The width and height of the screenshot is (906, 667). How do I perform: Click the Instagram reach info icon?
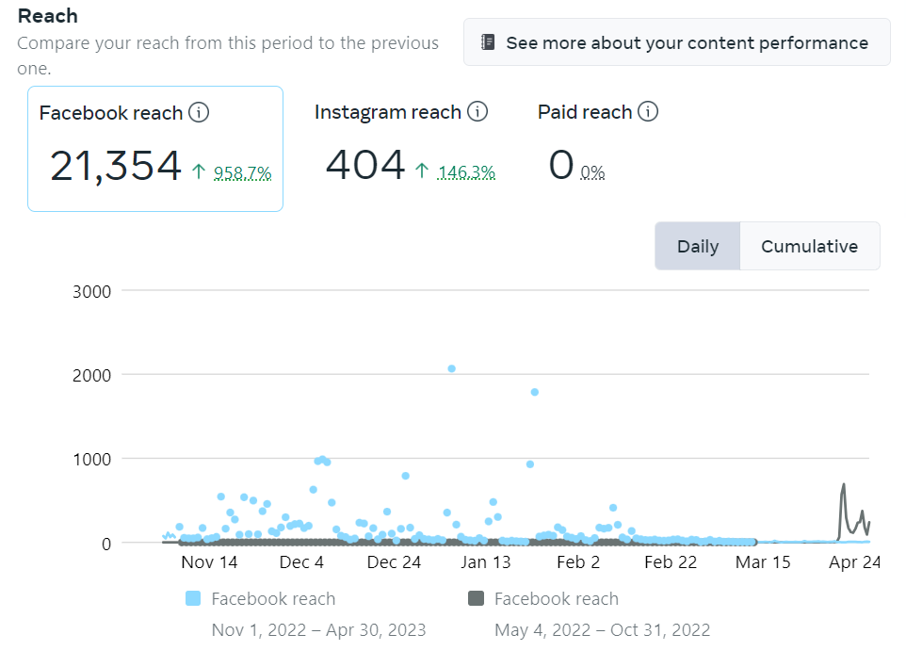coord(477,112)
